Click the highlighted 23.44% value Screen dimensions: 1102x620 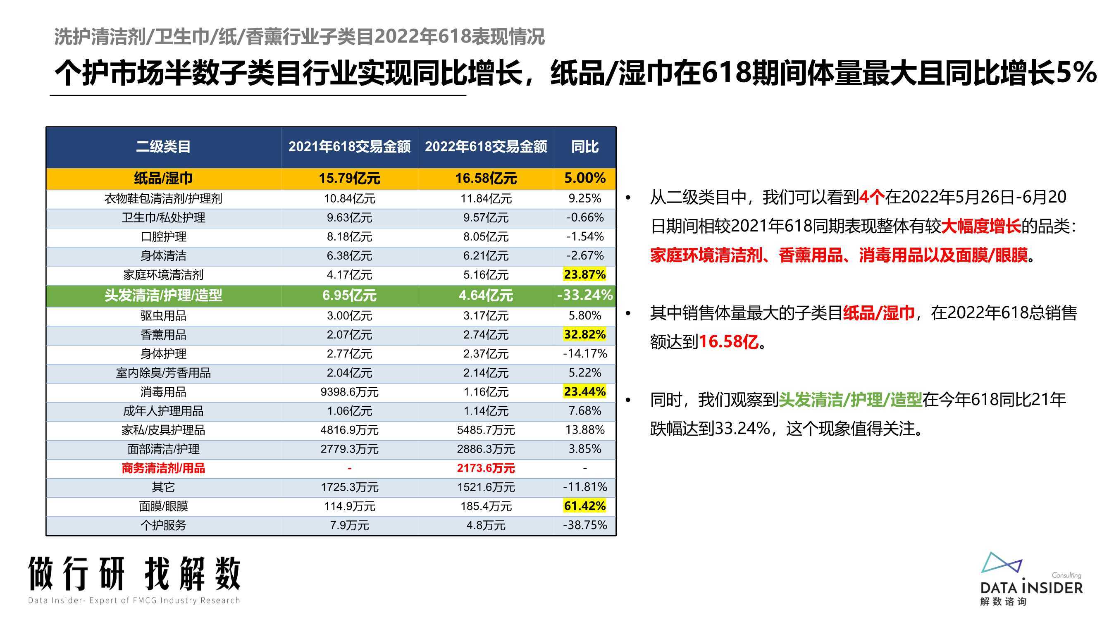tap(585, 391)
